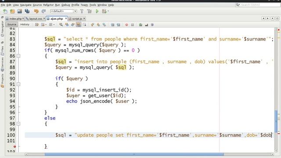Show opened documents list dropdown
Image resolution: width=281 pixels, height=158 pixels.
coord(272,18)
